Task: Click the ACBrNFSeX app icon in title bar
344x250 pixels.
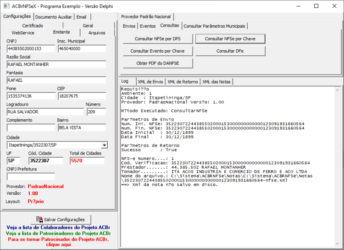Action: (7, 6)
